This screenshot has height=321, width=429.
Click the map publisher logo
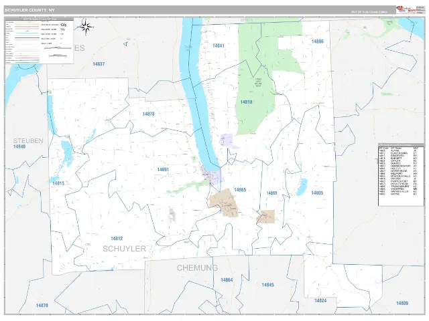coord(406,10)
